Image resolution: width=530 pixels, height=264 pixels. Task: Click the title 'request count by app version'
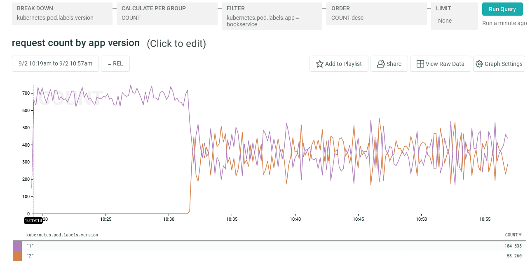(76, 43)
